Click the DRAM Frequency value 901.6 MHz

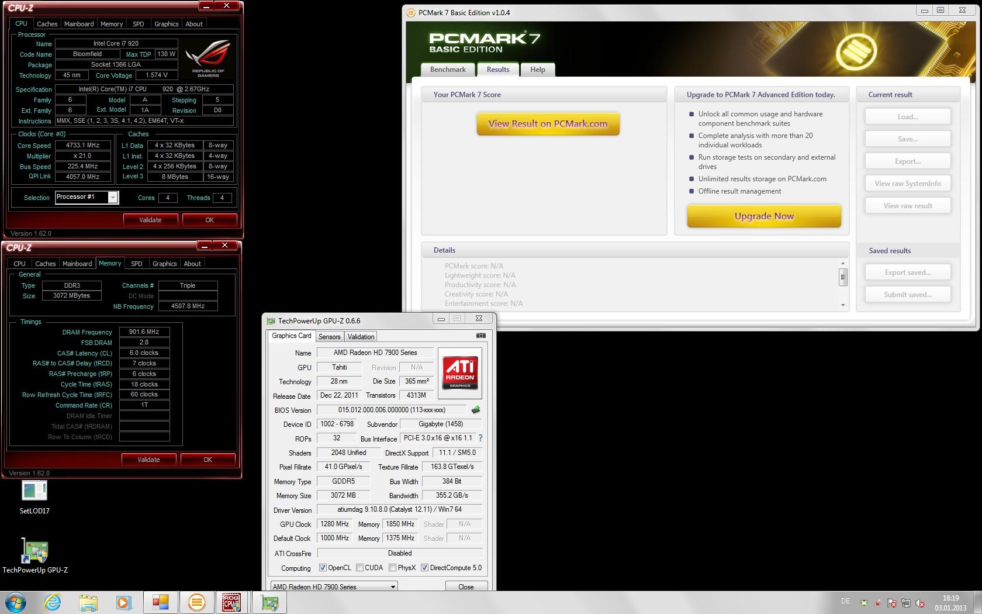(x=144, y=332)
